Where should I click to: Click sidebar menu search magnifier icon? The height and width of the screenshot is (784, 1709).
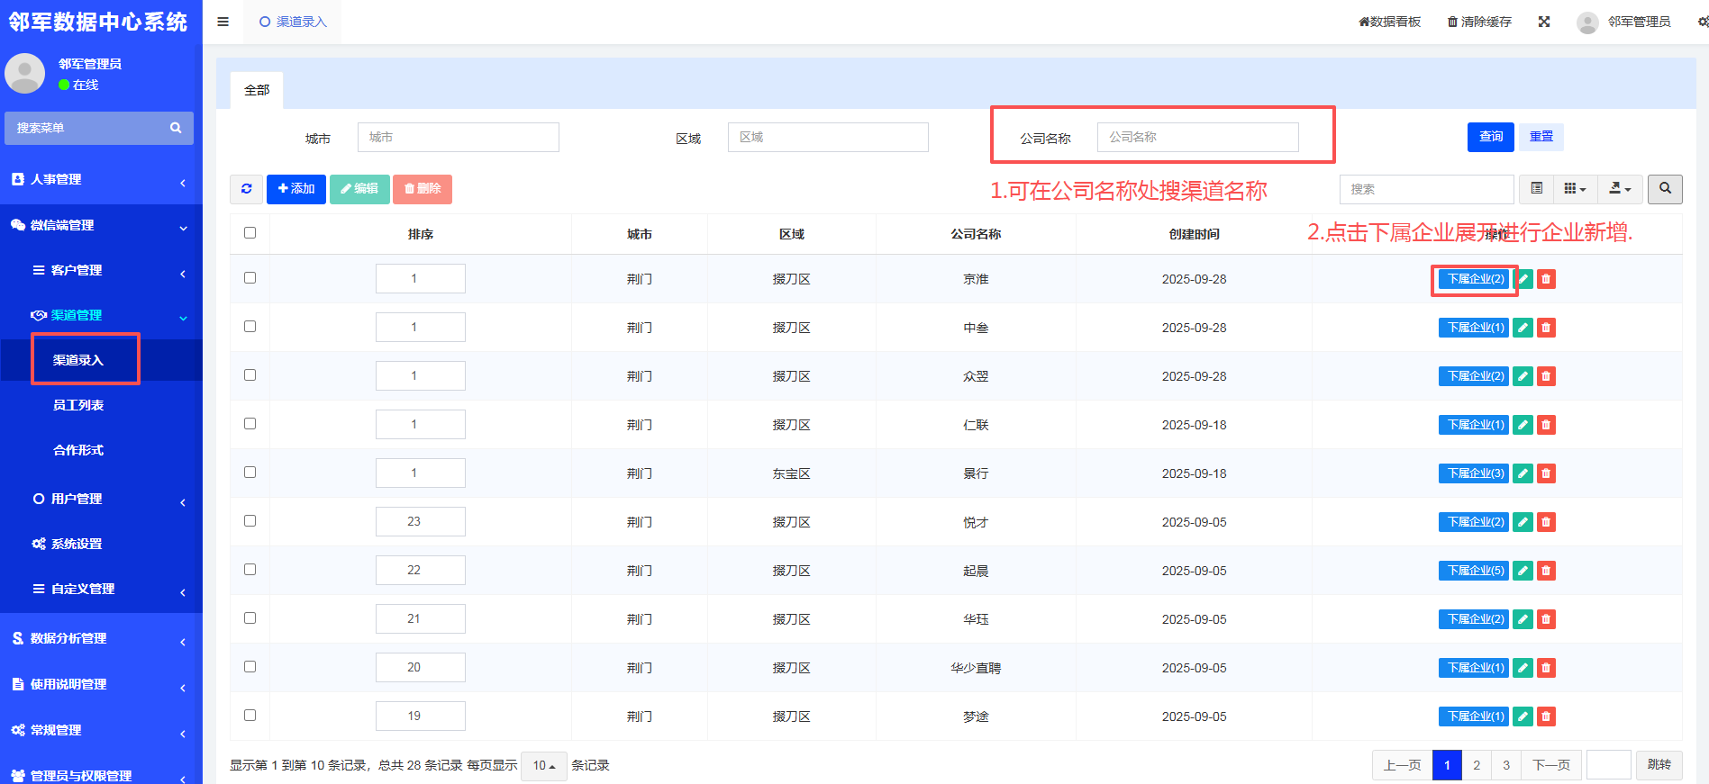176,128
